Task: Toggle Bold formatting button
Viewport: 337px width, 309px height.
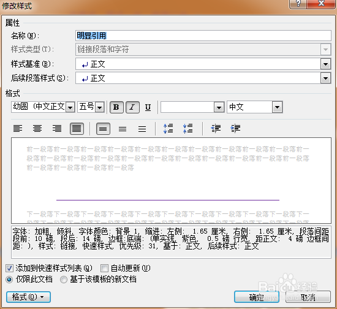Action: pos(116,107)
